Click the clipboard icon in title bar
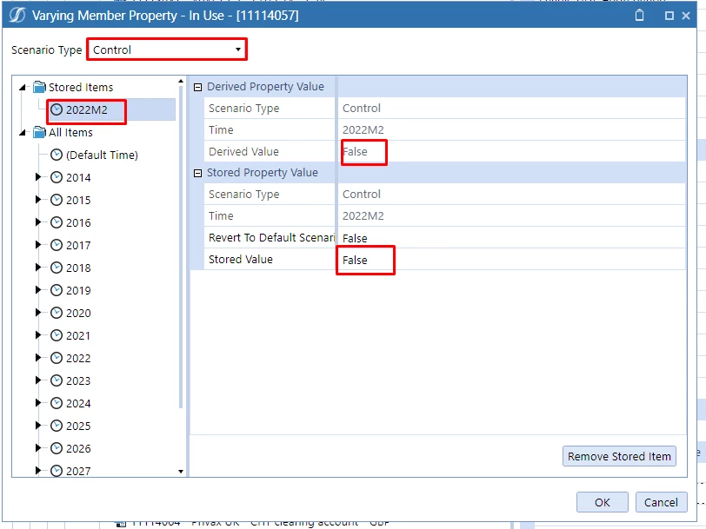 (639, 16)
